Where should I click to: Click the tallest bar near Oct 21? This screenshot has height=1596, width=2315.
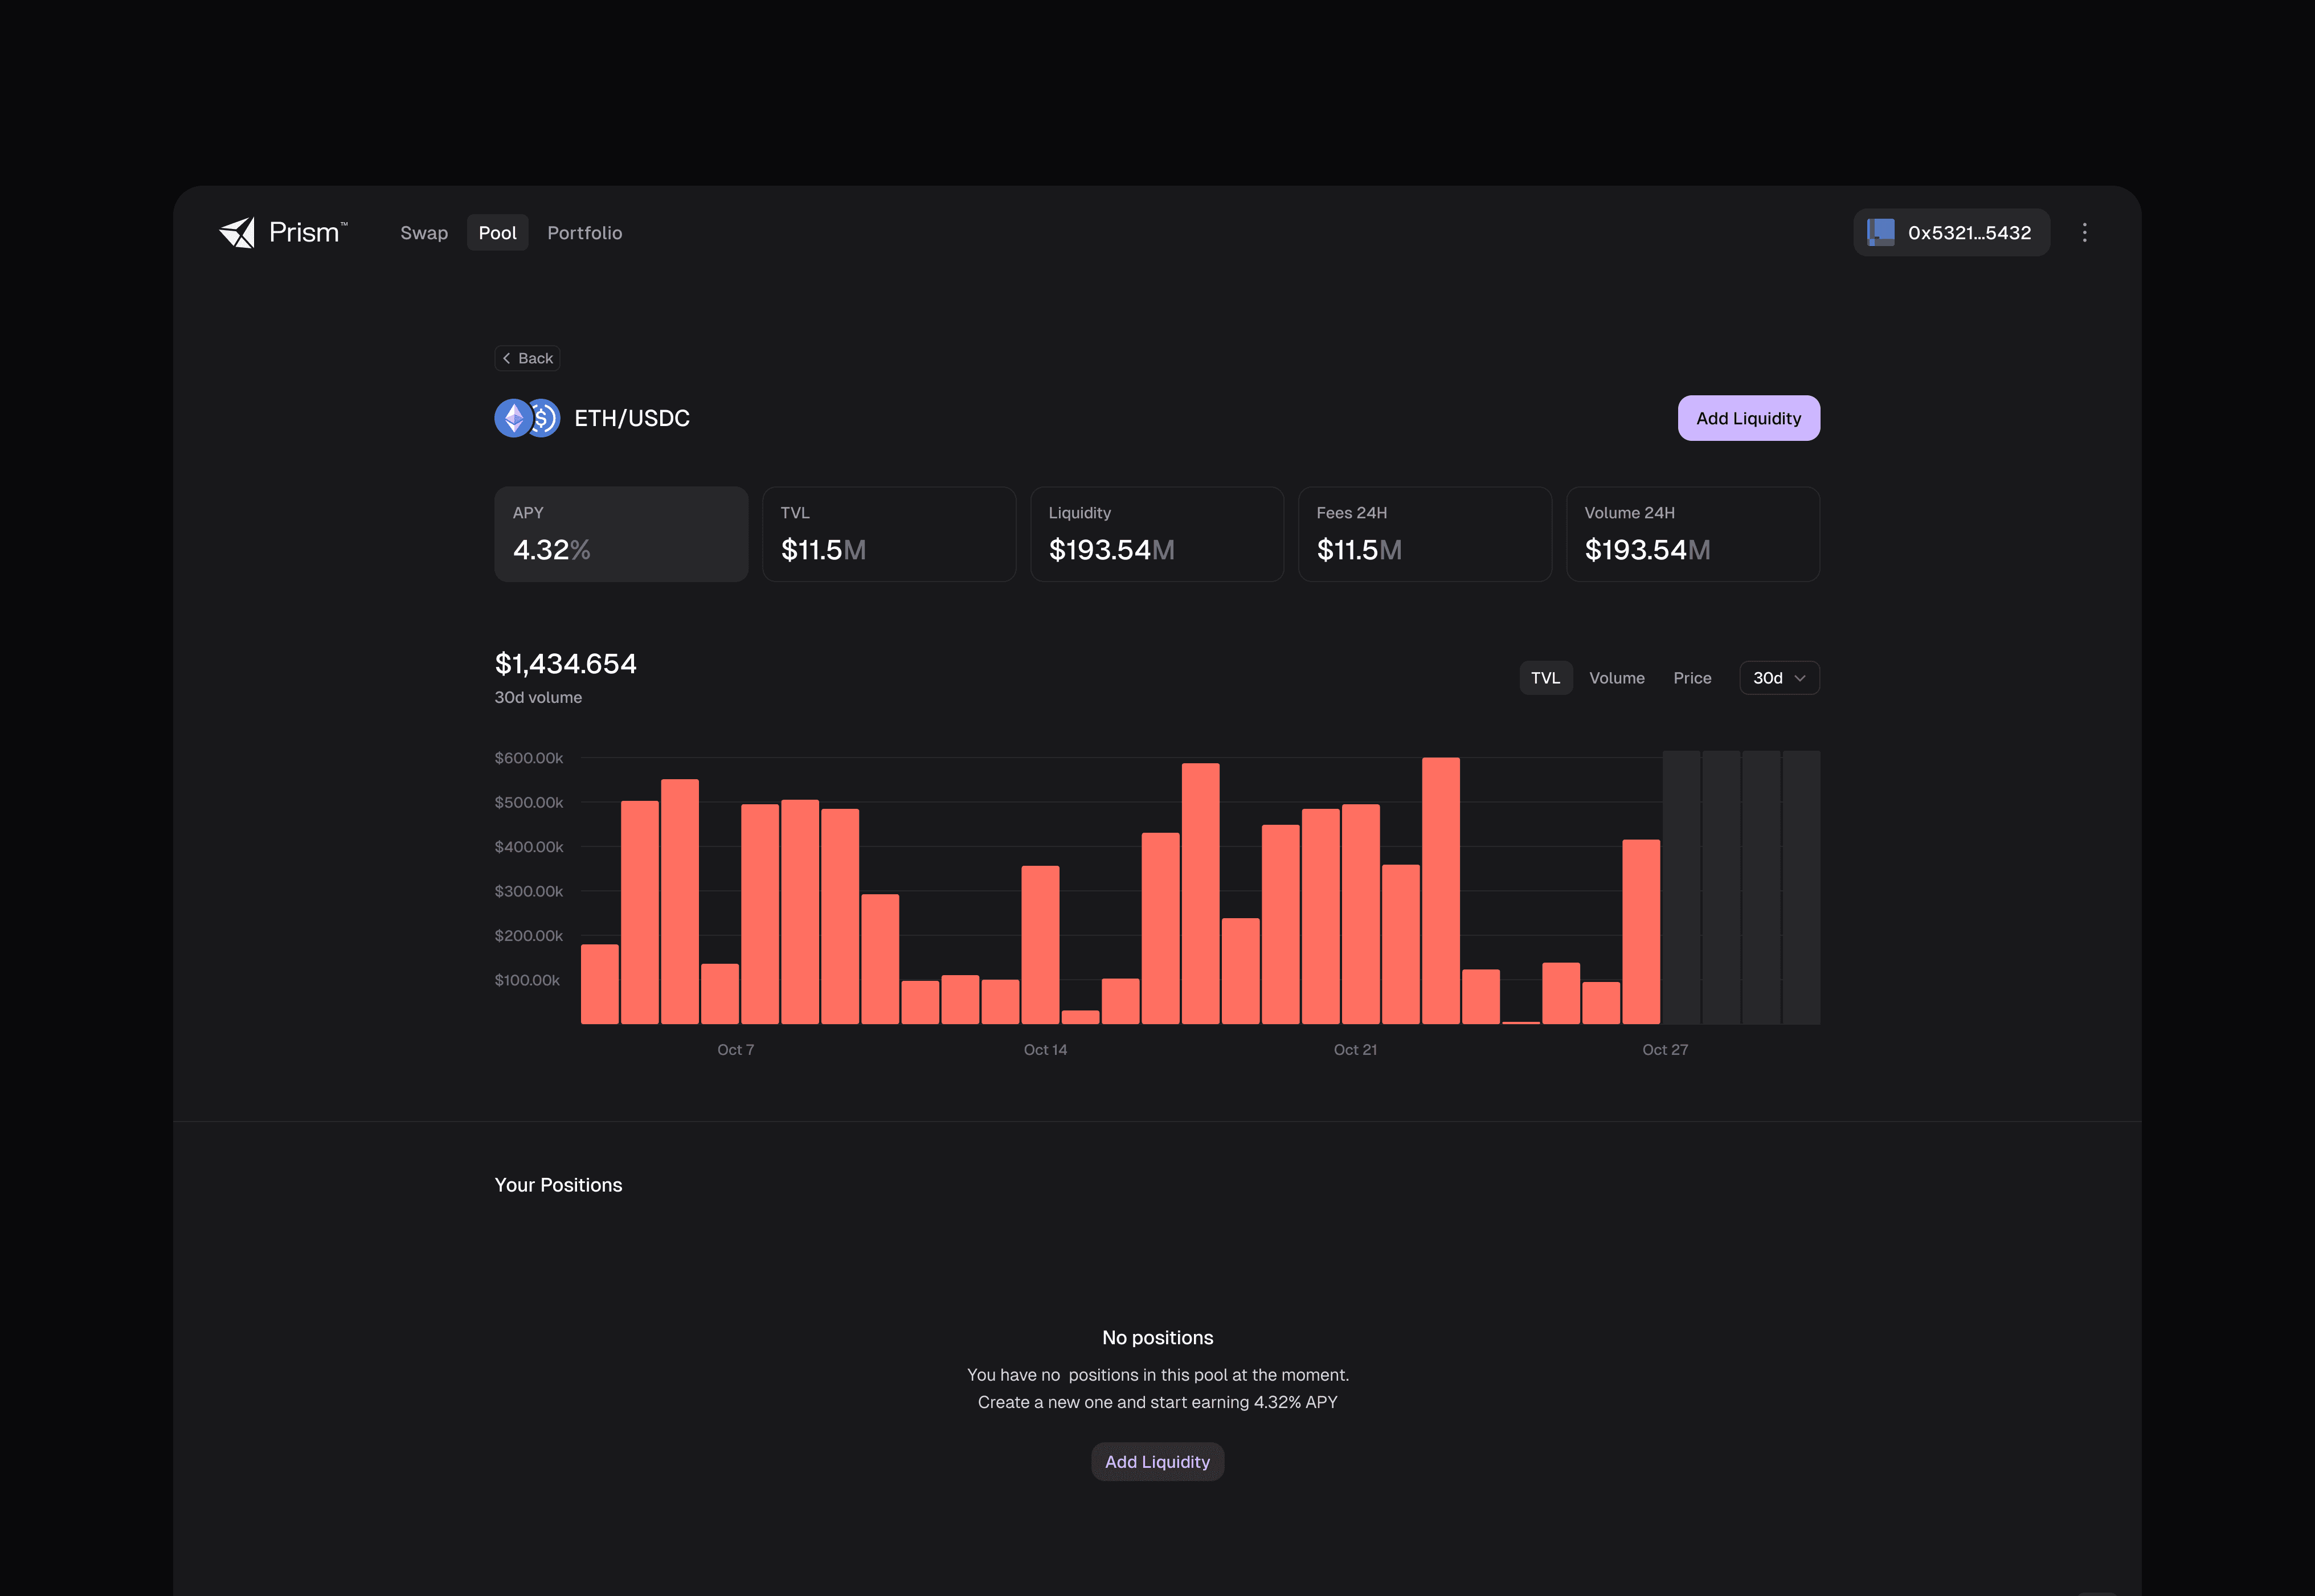coord(1440,890)
